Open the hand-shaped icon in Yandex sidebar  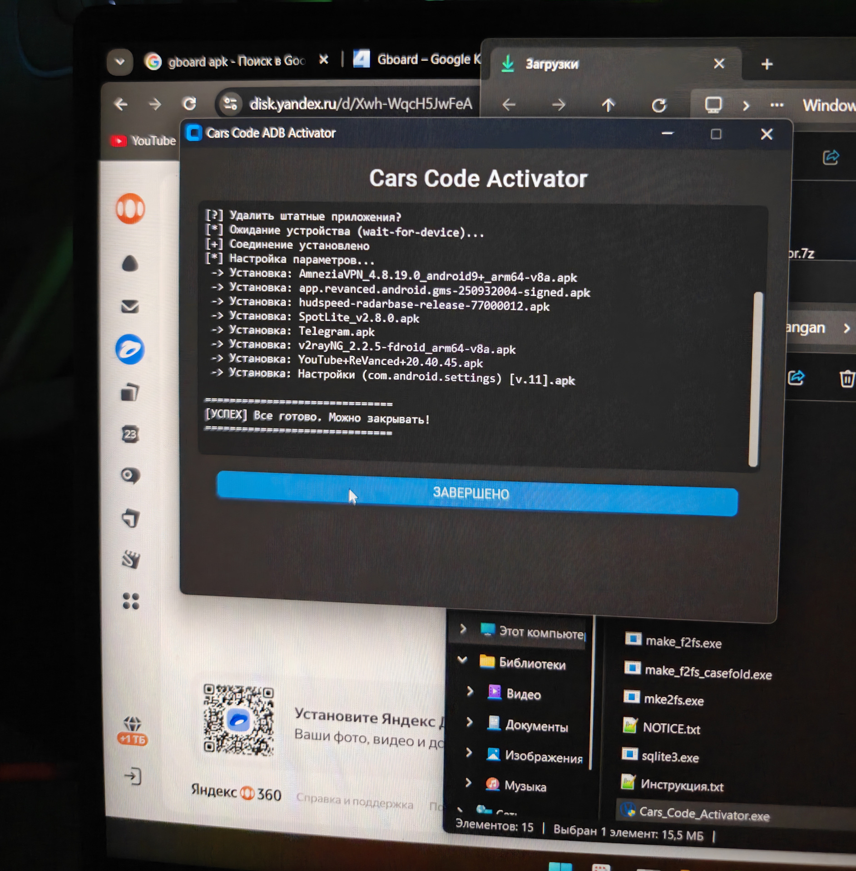coord(131,559)
